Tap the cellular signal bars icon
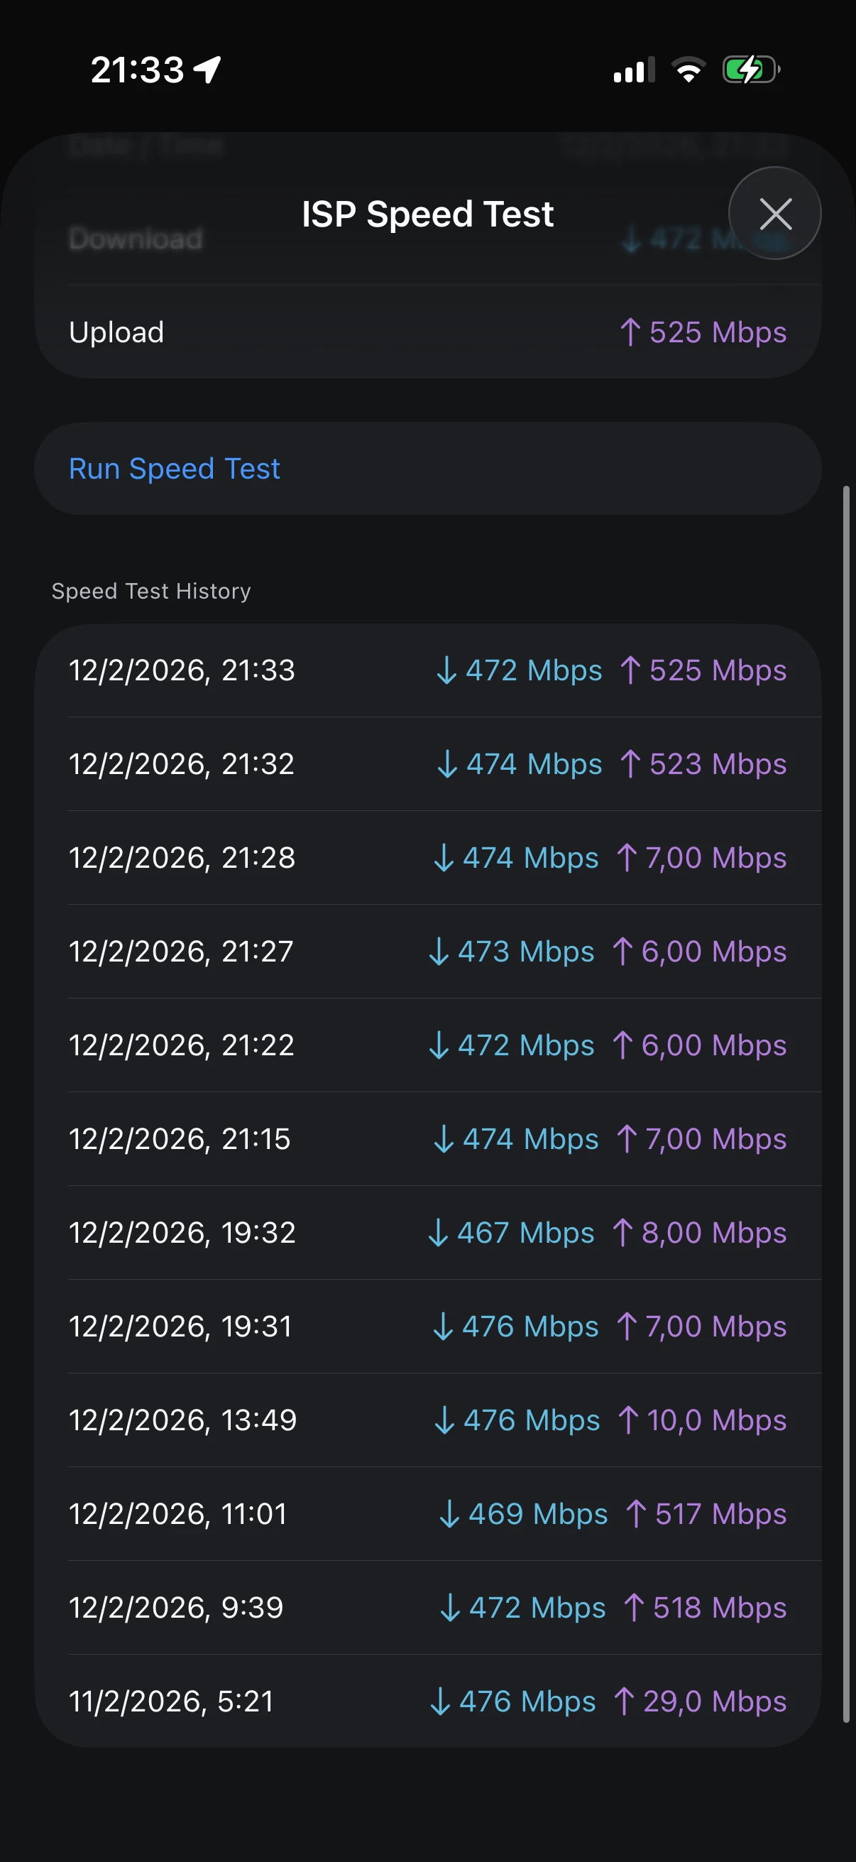The width and height of the screenshot is (856, 1862). pos(634,70)
